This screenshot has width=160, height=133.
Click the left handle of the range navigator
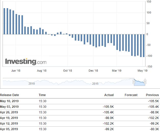pyautogui.click(x=134, y=82)
